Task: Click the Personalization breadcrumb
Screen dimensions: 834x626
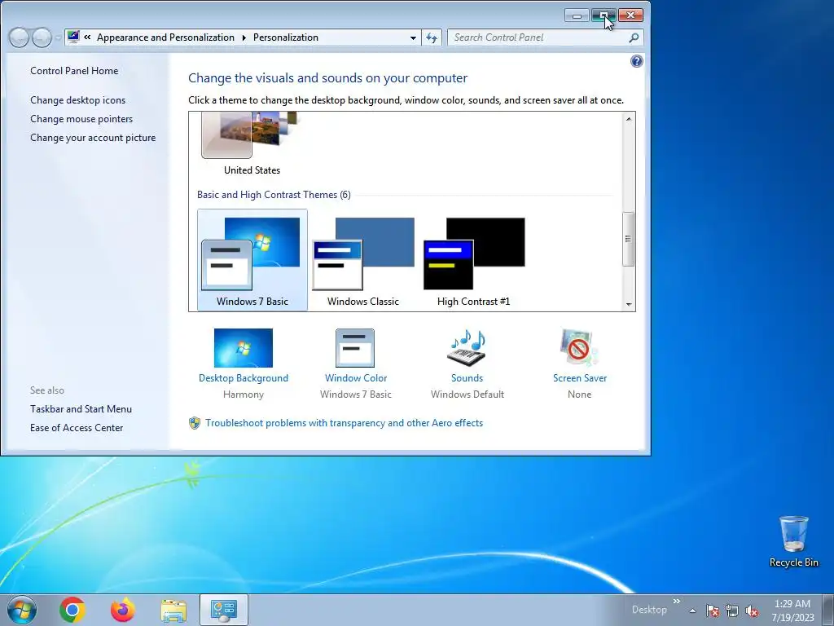Action: click(x=286, y=37)
